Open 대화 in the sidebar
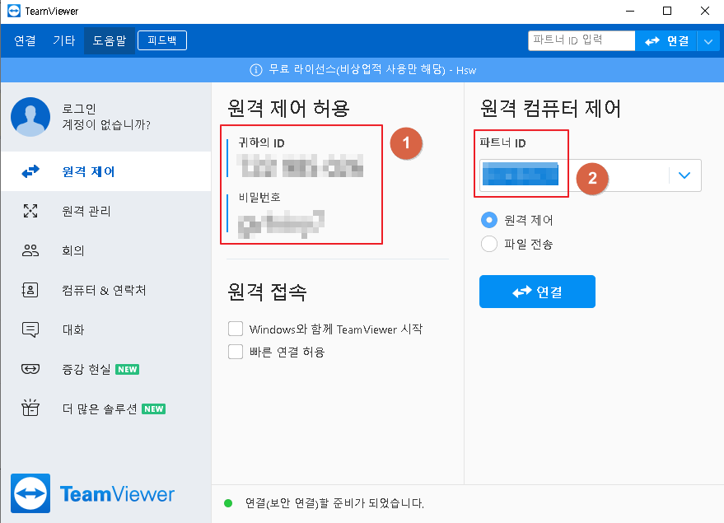Screen dimensions: 724x523 (105, 329)
